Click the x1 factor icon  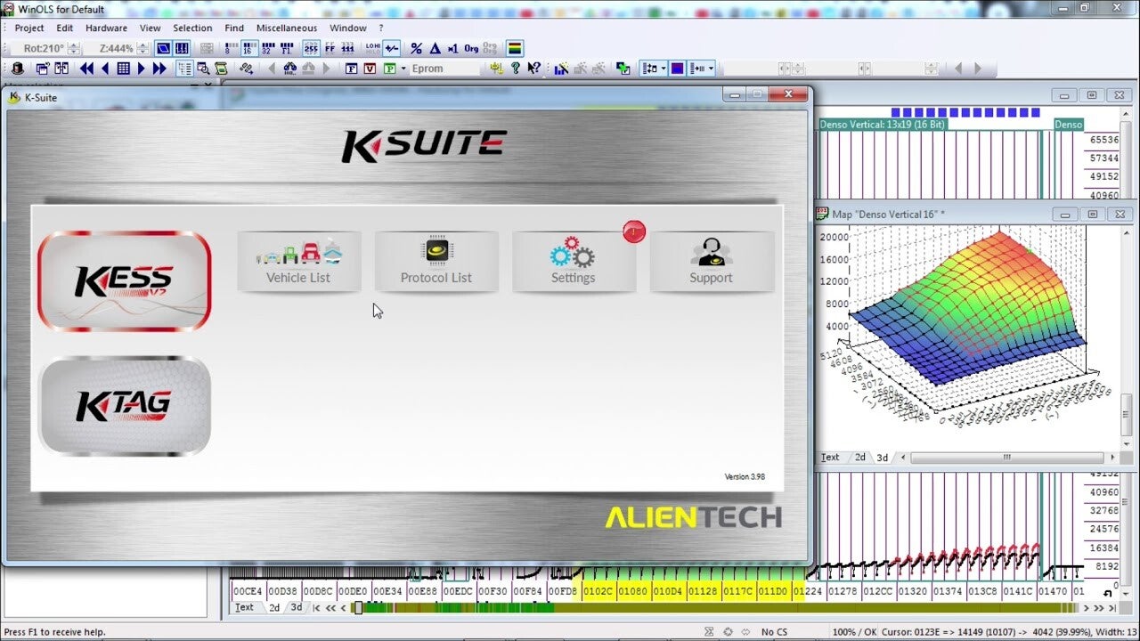click(452, 48)
